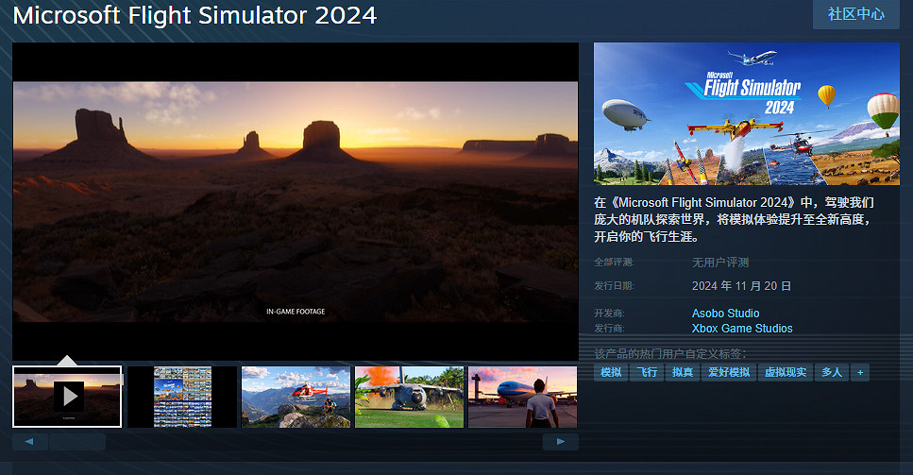
Task: Click the left arrow of thumbnail strip
Action: [29, 441]
